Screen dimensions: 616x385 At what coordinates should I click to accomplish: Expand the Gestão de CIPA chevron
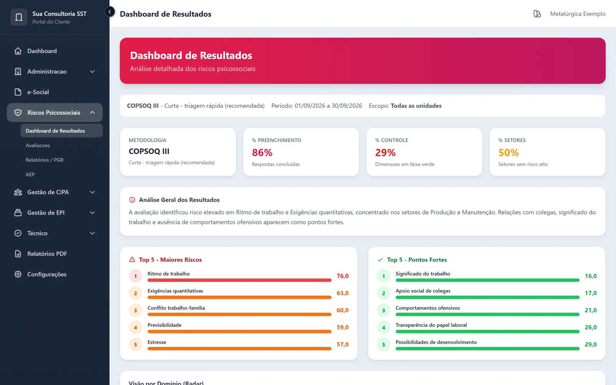click(x=92, y=192)
